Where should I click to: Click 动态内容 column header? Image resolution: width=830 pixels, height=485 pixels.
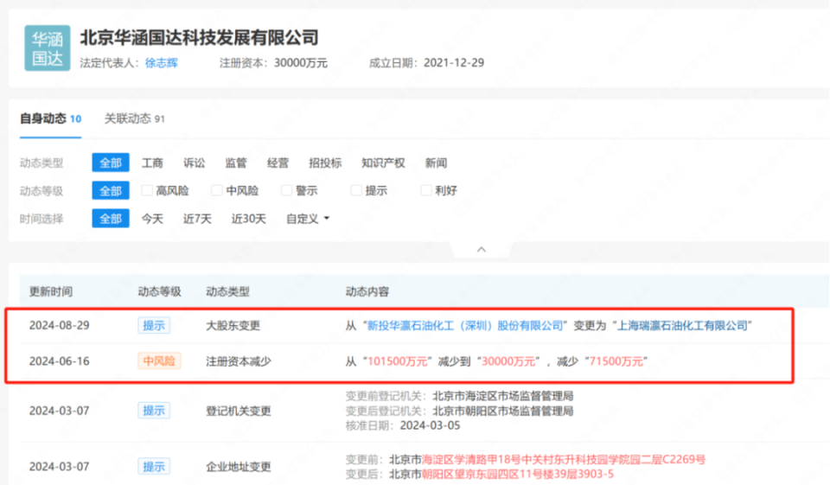[x=367, y=291]
